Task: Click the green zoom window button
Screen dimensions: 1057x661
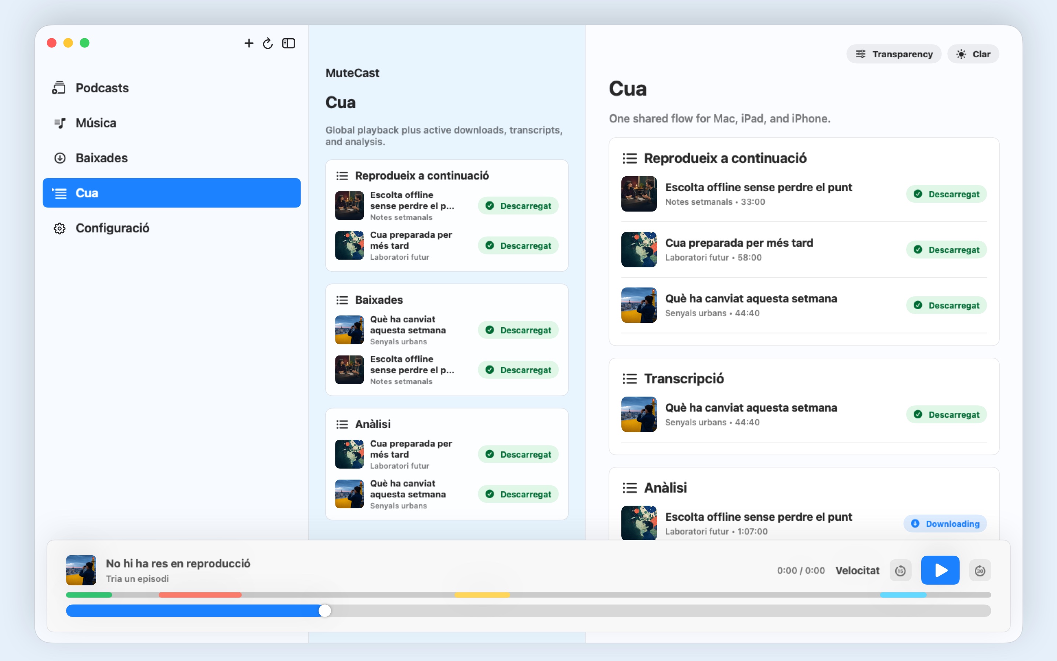Action: point(85,43)
